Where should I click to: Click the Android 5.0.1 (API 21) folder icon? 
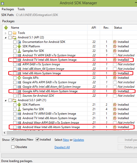tap(14, 100)
